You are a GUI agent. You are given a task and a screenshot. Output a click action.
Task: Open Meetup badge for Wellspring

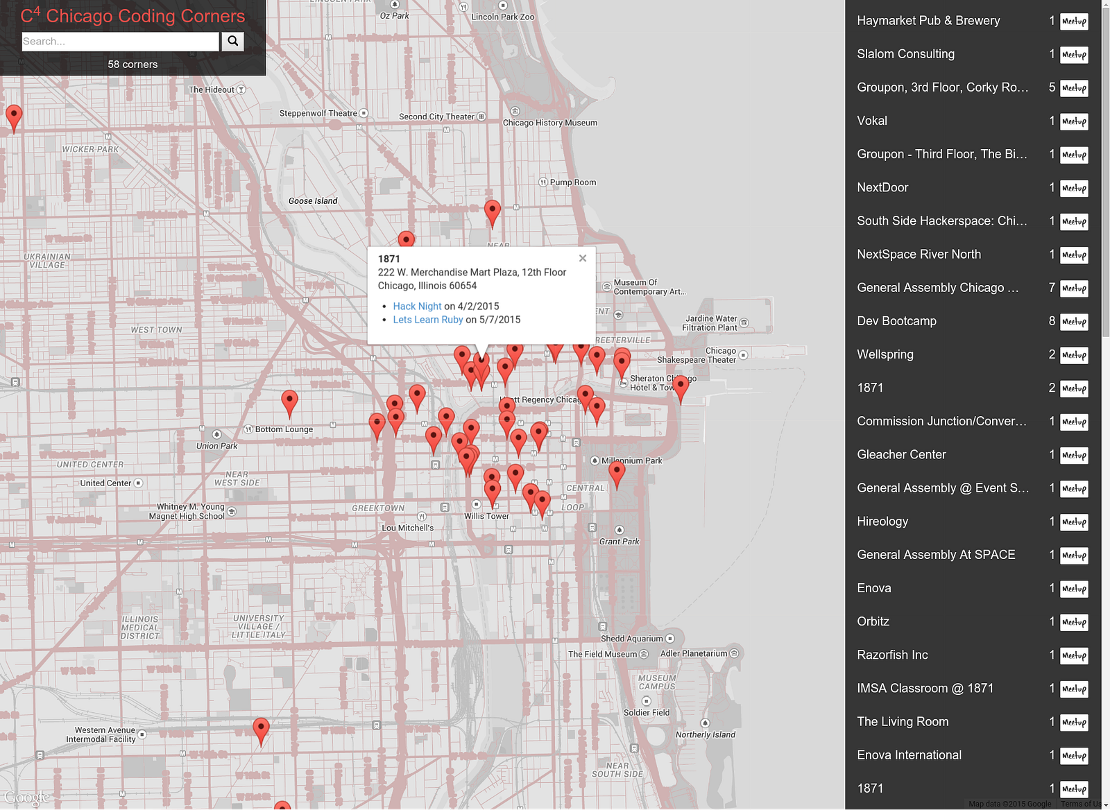tap(1074, 355)
